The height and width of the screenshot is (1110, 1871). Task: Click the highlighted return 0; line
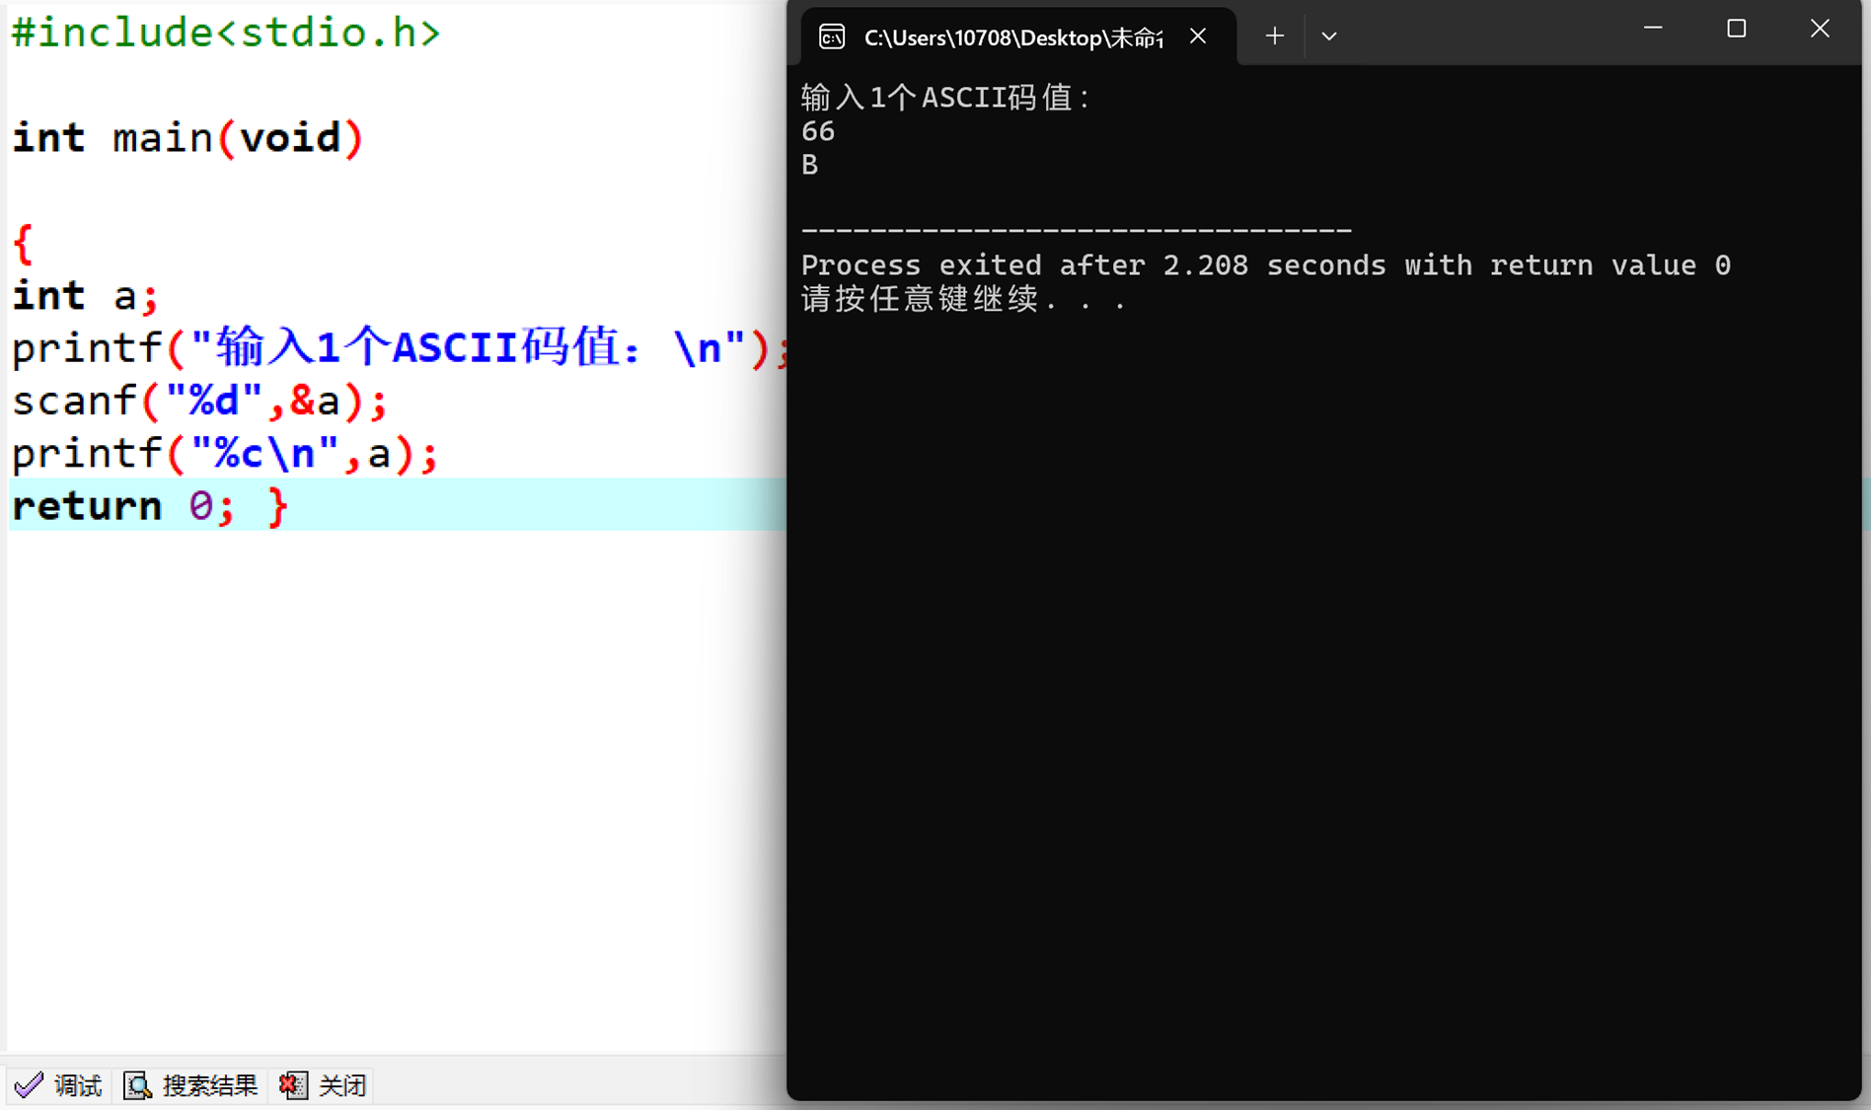(x=397, y=505)
